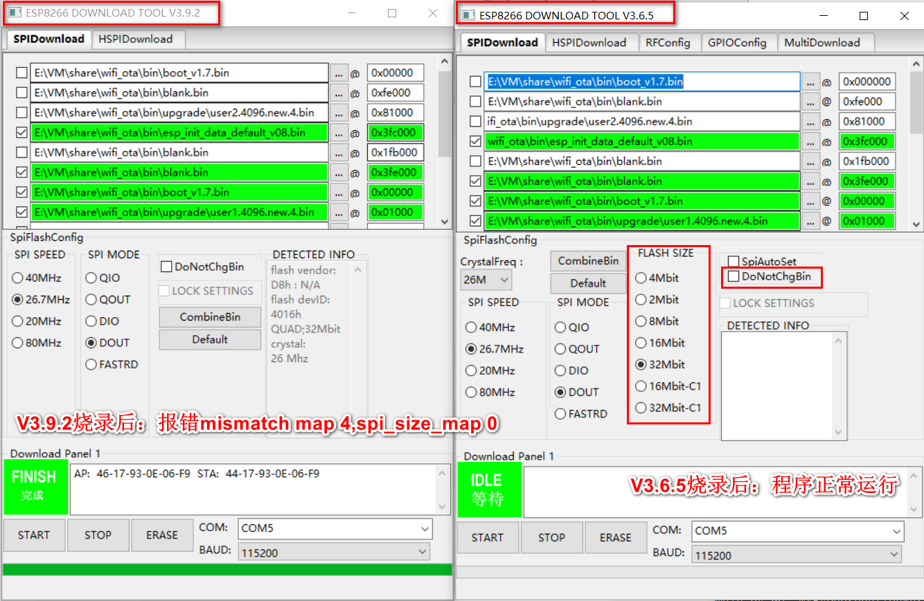
Task: Check blank.bin at 0x1fb000 in V3.9.2 window
Action: click(x=22, y=152)
